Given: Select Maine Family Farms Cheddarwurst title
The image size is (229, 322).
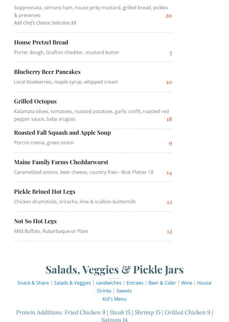Looking at the screenshot, I should click(x=61, y=162).
